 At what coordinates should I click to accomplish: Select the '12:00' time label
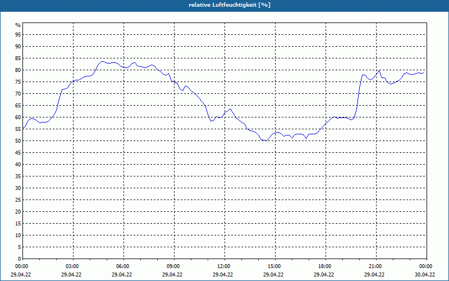tap(224, 266)
